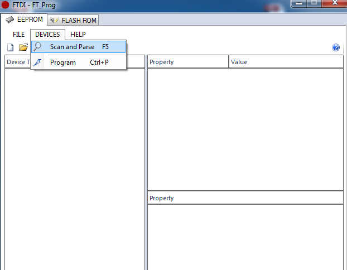Viewport: 347px width, 270px height.
Task: Click the Value column header
Action: pyautogui.click(x=286, y=62)
